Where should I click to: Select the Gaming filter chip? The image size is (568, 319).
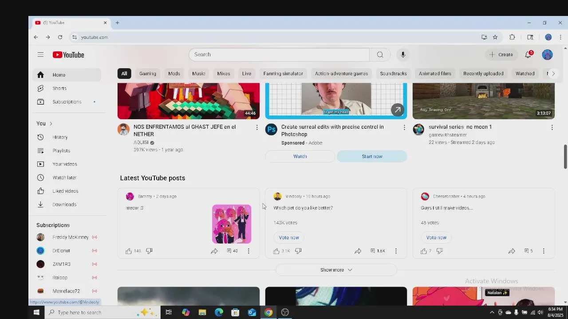click(x=148, y=74)
